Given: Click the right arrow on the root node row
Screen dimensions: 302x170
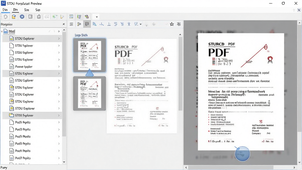Looking at the screenshot, I should pos(59,31).
